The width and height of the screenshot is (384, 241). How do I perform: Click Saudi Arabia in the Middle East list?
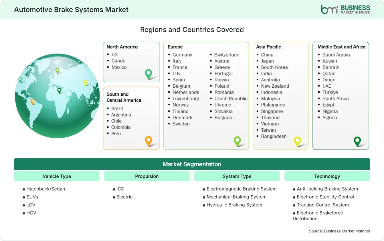point(336,55)
